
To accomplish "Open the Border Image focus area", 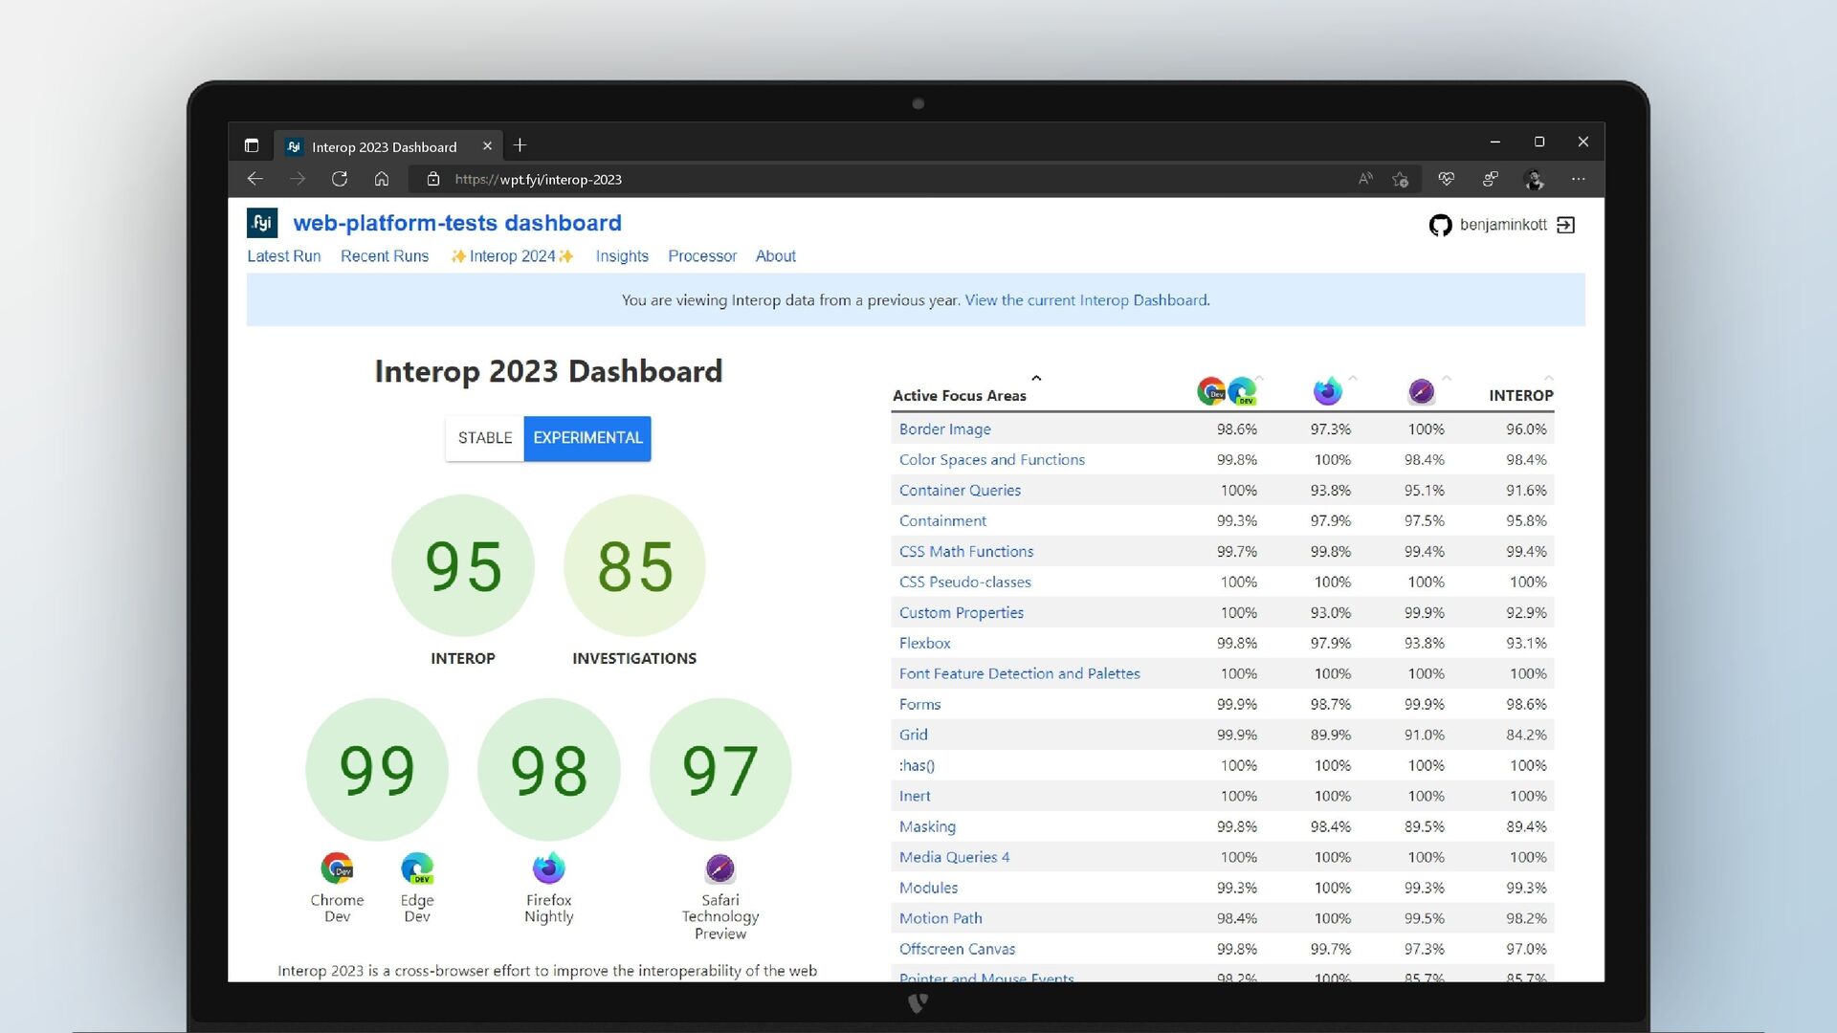I will [x=945, y=429].
